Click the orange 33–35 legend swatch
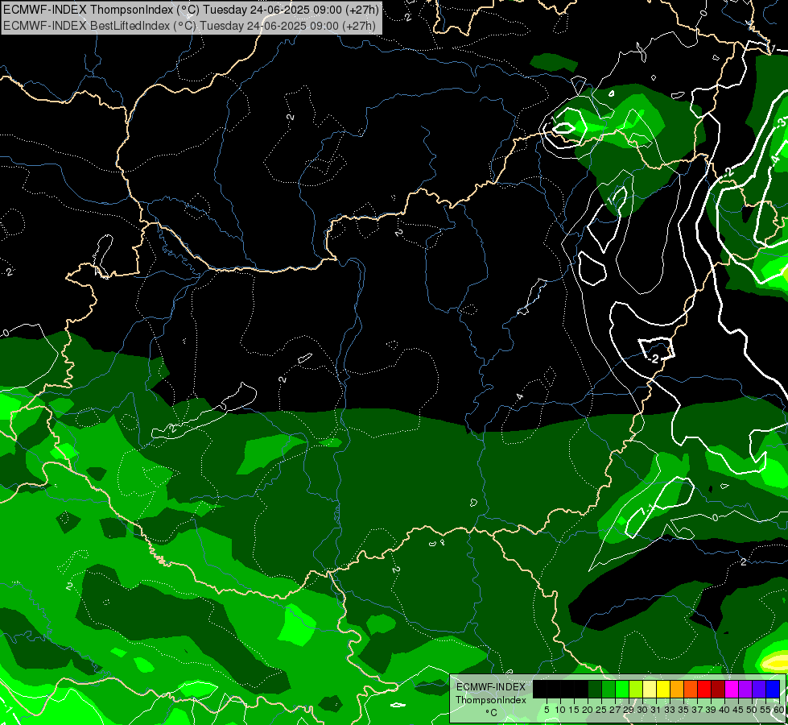Viewport: 788px width, 725px height. (677, 689)
